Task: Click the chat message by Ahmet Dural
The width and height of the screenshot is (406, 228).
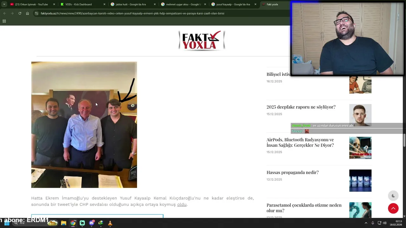Action: [x=323, y=126]
